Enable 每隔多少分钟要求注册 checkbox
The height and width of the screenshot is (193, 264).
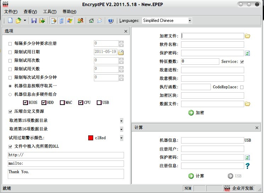click(10, 44)
